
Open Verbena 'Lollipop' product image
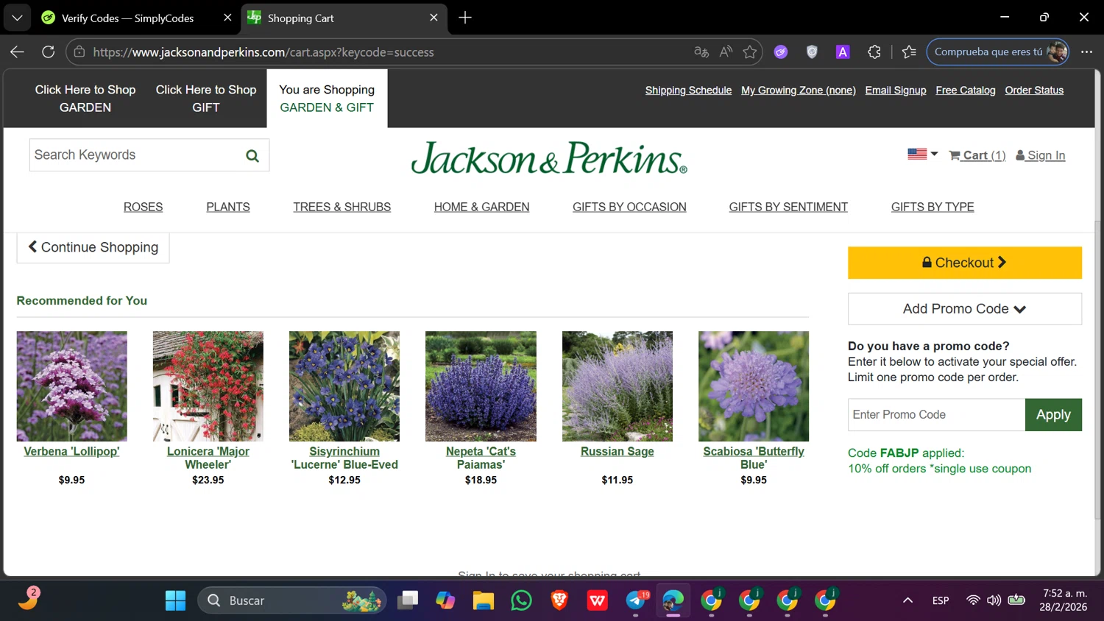71,386
